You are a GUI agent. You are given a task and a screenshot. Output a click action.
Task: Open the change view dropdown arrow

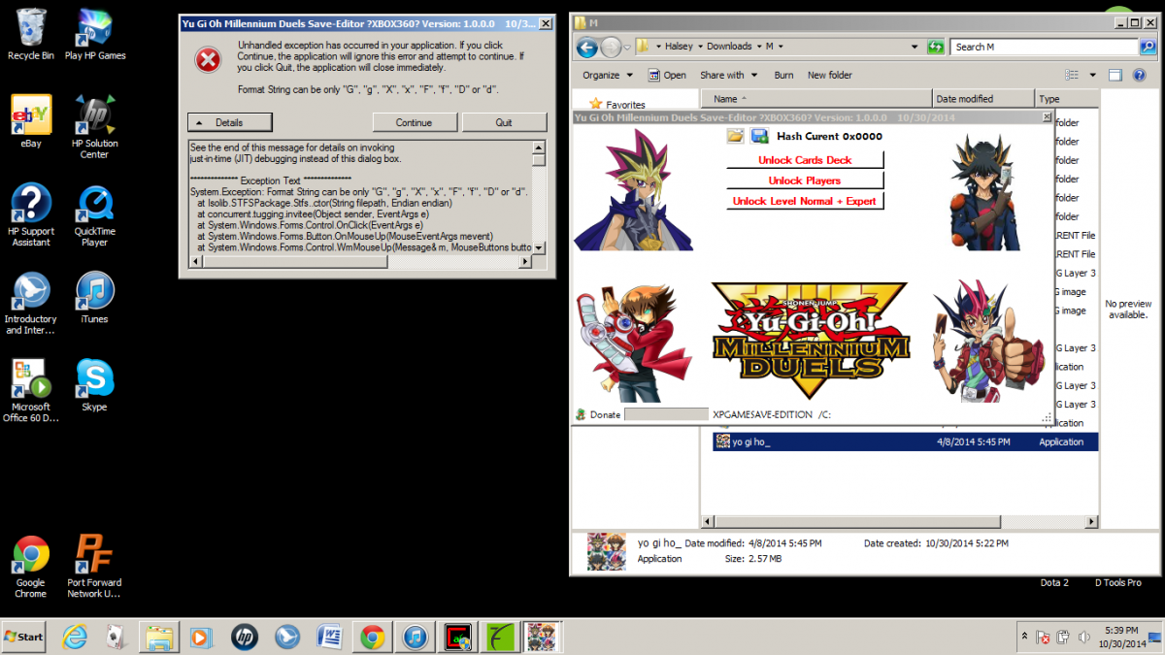1092,75
